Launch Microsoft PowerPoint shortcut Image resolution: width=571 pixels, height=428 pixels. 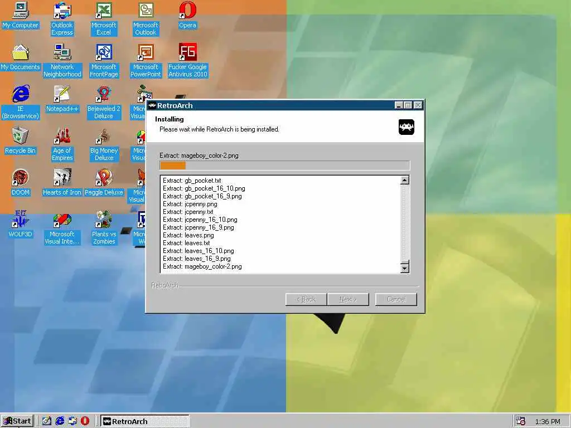(x=146, y=61)
